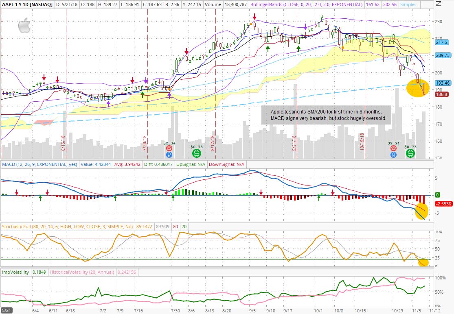Click the 9/3 date on time axis
This screenshot has width=454, height=314.
pyautogui.click(x=252, y=311)
